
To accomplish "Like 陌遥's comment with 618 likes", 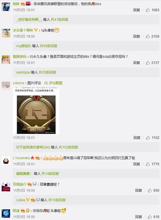I will coord(150,217).
